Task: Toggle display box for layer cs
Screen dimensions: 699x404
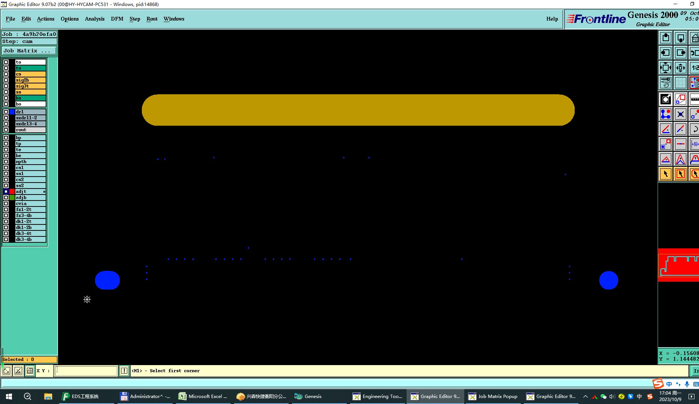Action: pos(6,74)
